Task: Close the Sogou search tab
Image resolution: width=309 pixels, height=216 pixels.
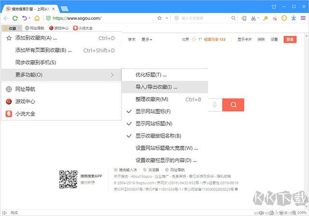Action: (53, 9)
